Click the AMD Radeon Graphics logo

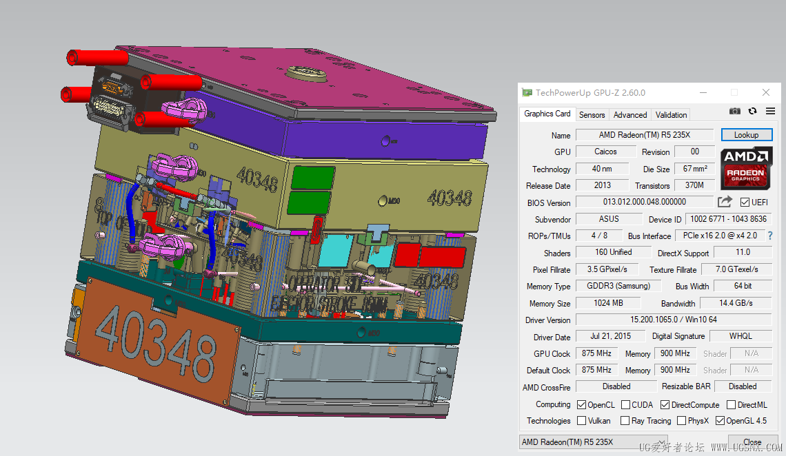[746, 168]
